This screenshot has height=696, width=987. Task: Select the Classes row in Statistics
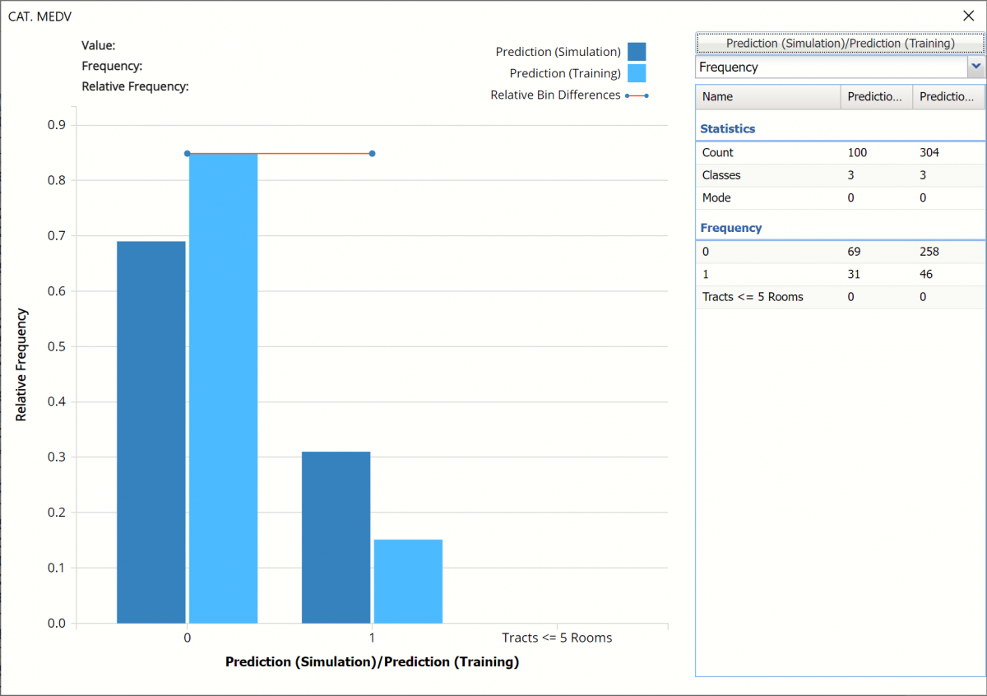[840, 175]
